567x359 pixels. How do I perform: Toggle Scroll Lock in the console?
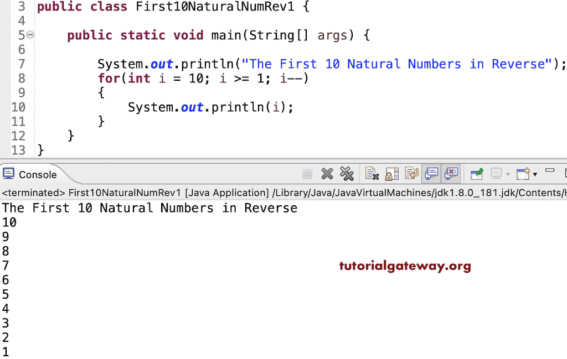pyautogui.click(x=391, y=173)
